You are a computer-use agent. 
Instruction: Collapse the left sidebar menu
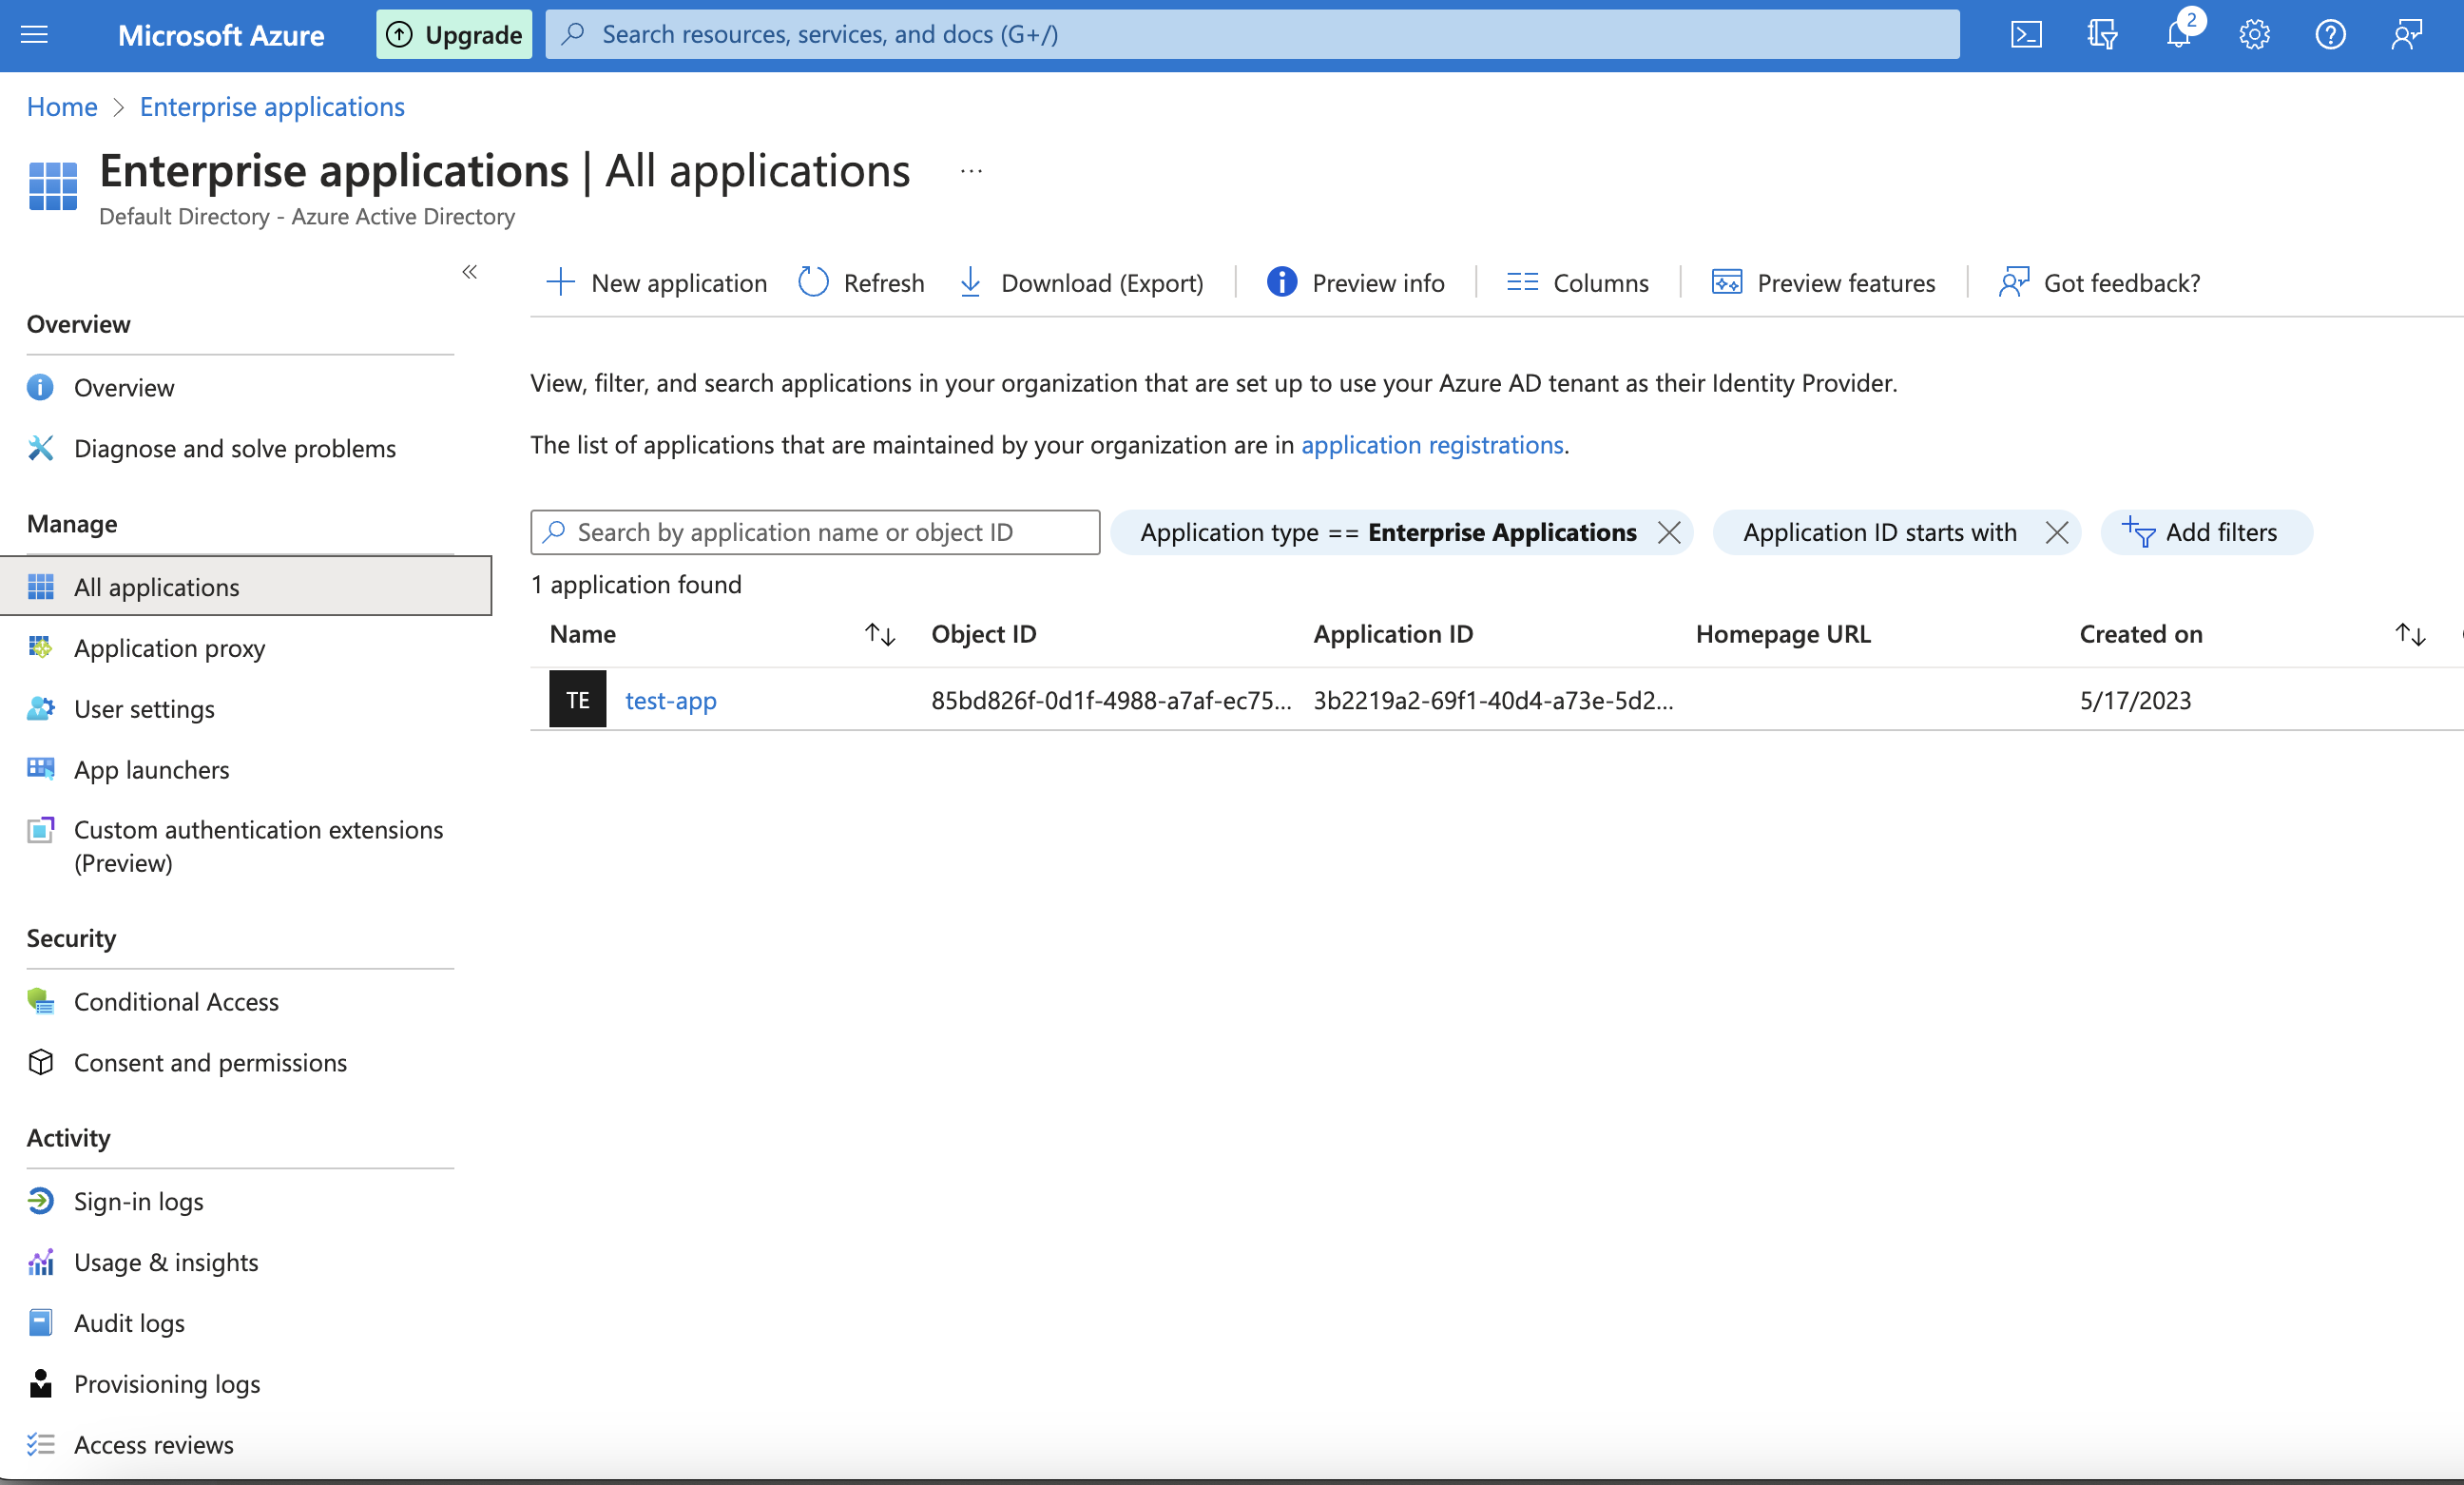point(469,271)
